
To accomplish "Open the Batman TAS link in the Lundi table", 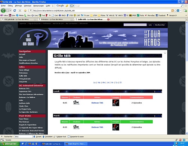I will pos(97,103).
